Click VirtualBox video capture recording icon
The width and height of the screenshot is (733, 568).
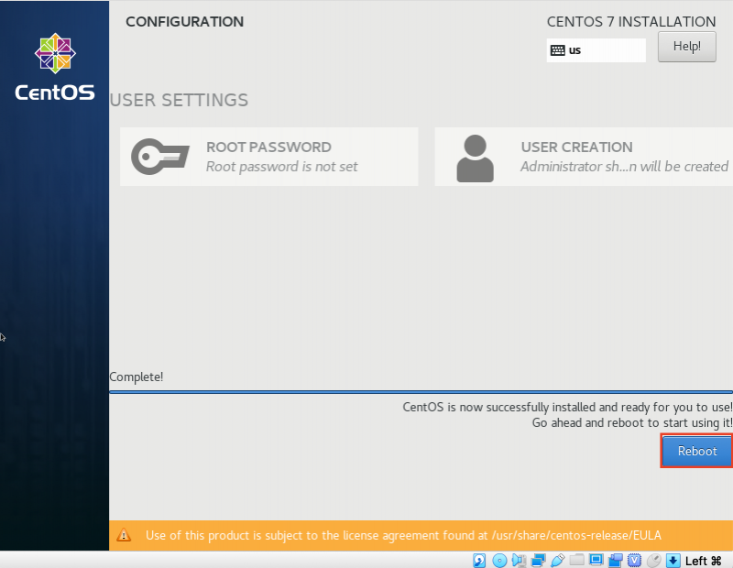click(615, 560)
